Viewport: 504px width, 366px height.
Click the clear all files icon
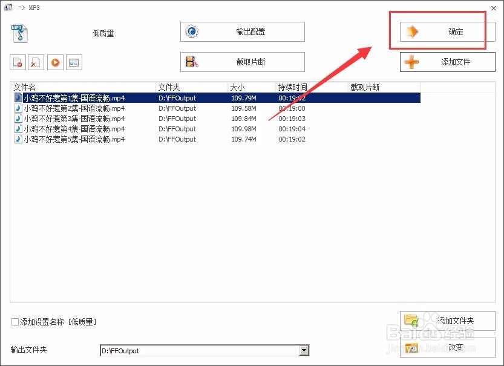[36, 62]
